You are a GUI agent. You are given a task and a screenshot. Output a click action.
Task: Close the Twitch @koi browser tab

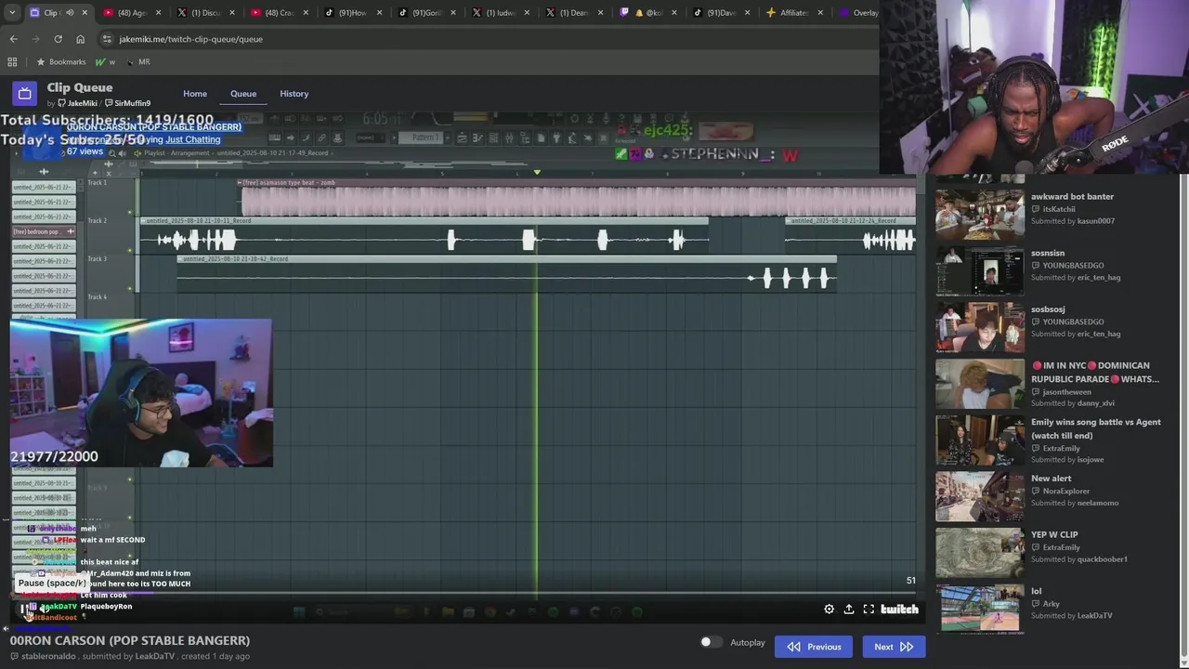674,12
